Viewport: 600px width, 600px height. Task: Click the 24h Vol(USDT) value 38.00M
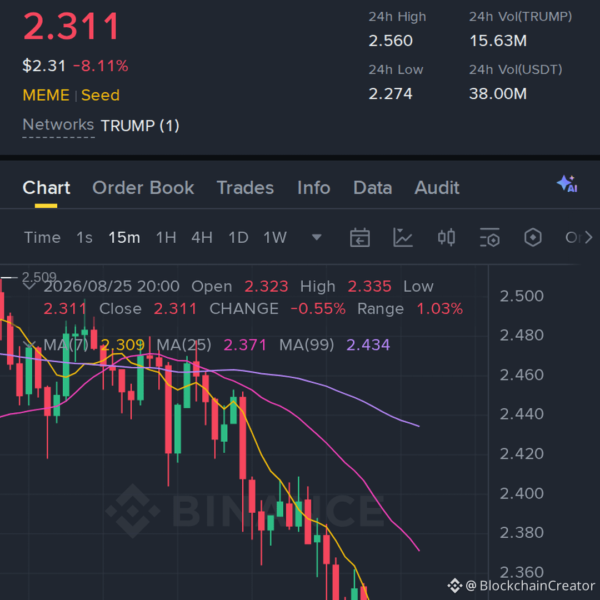coord(498,94)
